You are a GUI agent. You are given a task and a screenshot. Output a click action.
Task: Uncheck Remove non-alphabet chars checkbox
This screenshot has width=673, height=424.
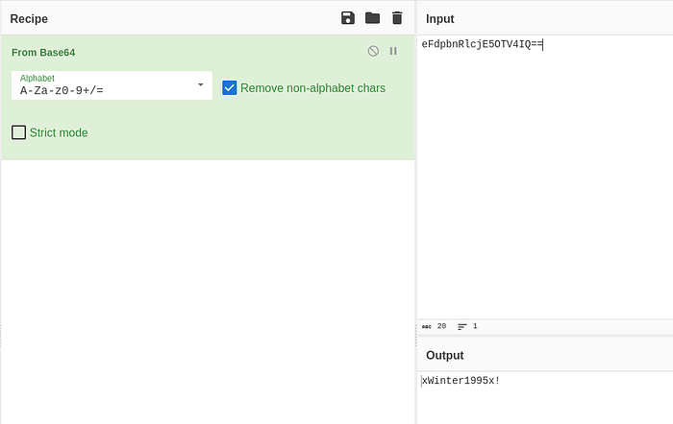tap(230, 88)
